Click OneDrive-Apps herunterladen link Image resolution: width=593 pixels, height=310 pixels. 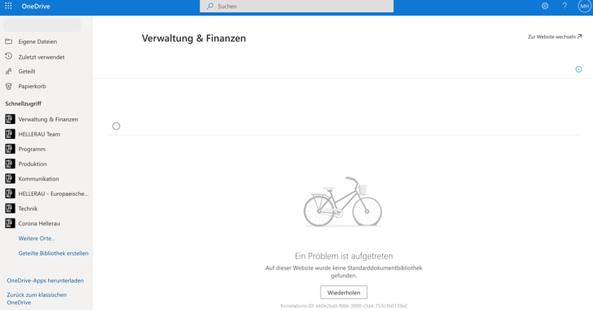[45, 281]
